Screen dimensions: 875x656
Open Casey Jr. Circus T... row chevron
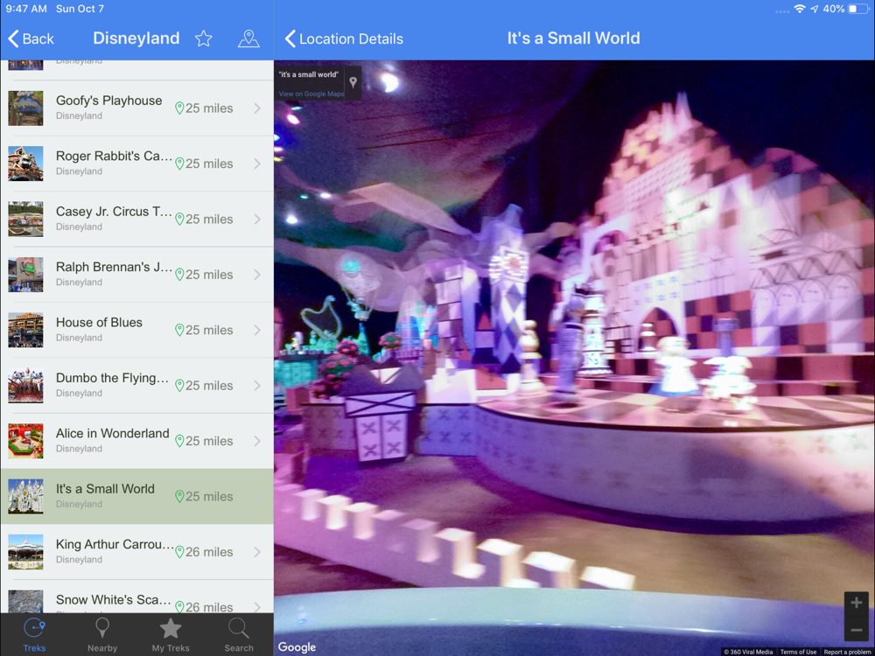[x=257, y=220]
